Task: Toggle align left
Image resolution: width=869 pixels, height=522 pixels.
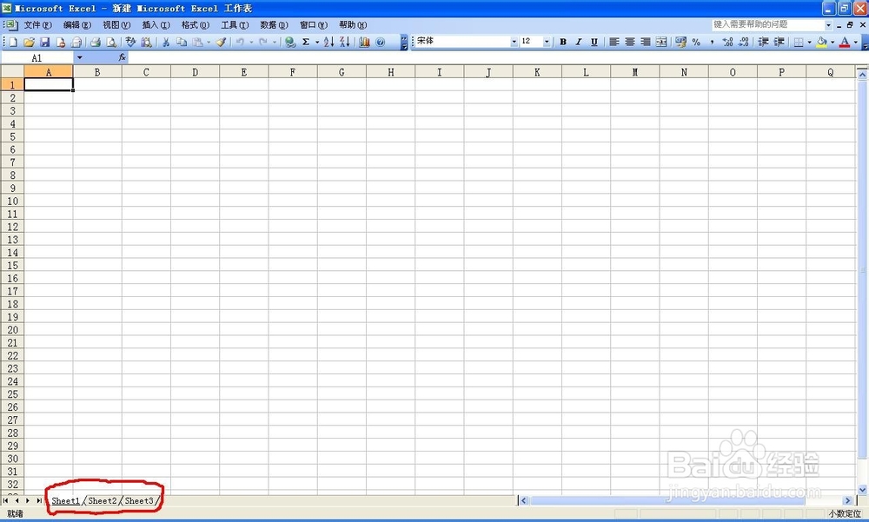Action: tap(614, 42)
